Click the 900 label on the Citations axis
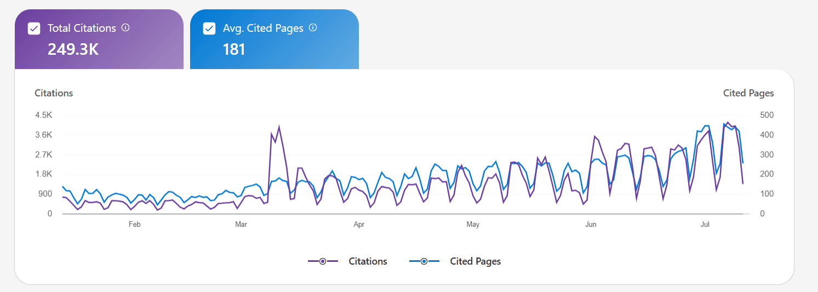 tap(45, 194)
